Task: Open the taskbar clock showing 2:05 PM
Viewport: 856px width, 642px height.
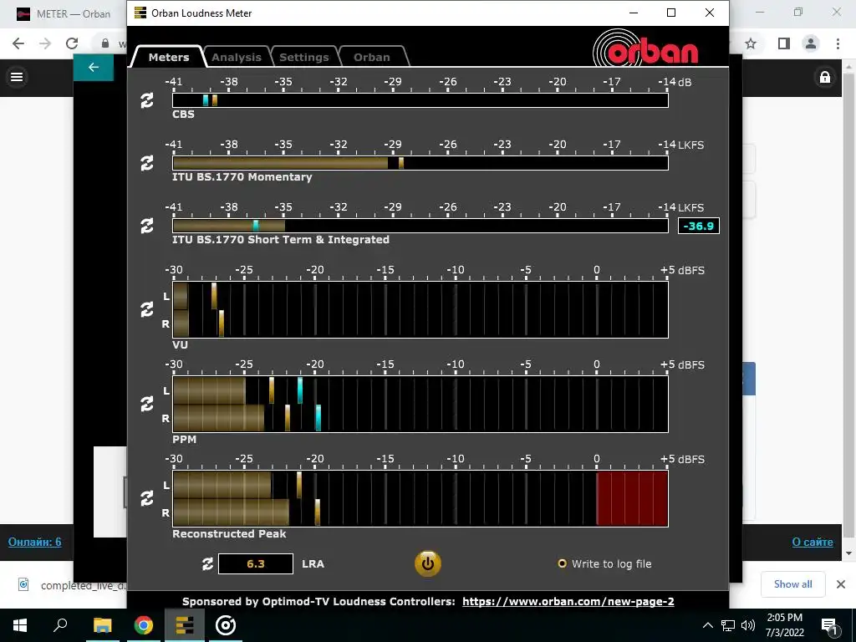Action: click(x=784, y=625)
